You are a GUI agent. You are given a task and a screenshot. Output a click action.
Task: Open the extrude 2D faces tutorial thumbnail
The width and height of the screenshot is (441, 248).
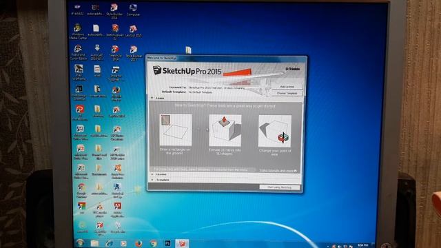coord(225,130)
